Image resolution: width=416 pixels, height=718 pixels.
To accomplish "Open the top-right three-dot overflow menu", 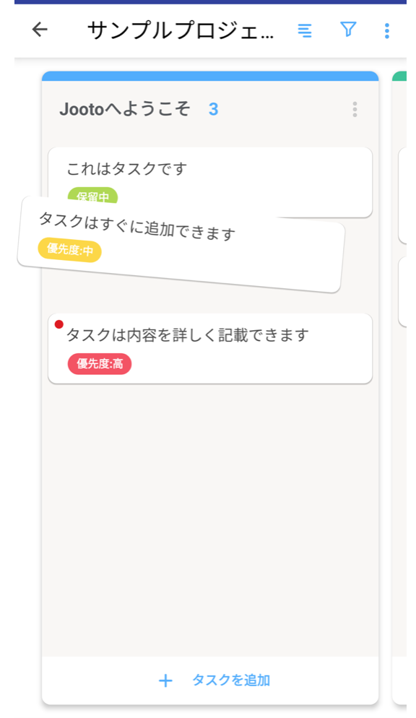I will point(387,30).
